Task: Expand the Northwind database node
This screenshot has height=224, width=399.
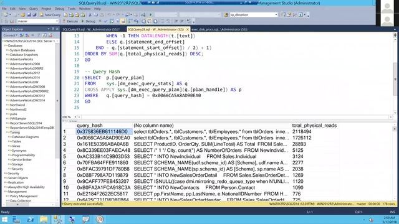Action: coord(7,105)
